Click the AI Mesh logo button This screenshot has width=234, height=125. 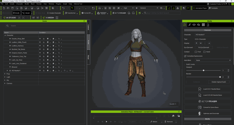tap(49, 18)
